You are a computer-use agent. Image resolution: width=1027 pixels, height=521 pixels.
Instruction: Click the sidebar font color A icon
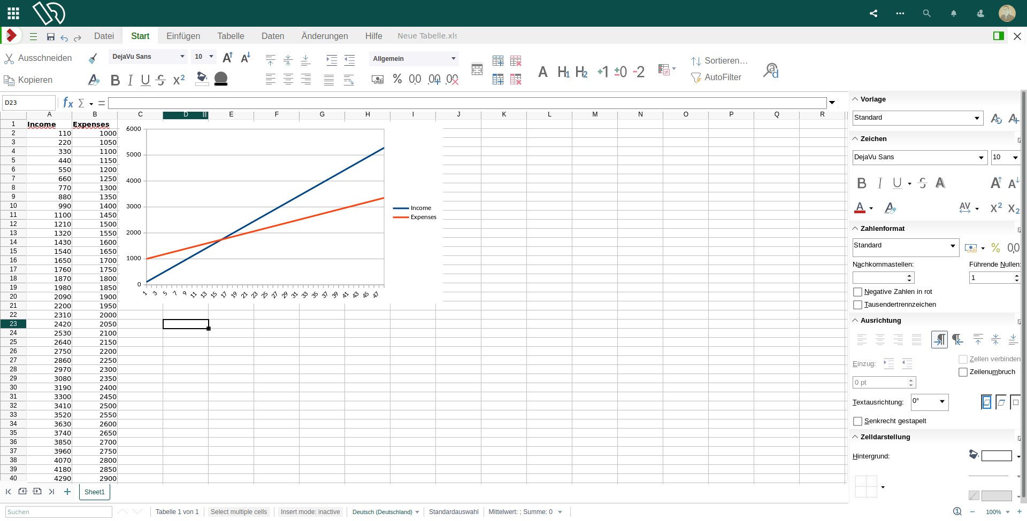point(860,208)
